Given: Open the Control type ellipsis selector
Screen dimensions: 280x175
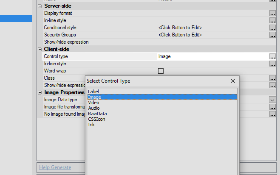Looking at the screenshot, I should tap(272, 56).
